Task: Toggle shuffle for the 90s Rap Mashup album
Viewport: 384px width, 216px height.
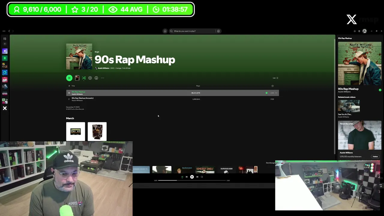Action: (x=84, y=78)
